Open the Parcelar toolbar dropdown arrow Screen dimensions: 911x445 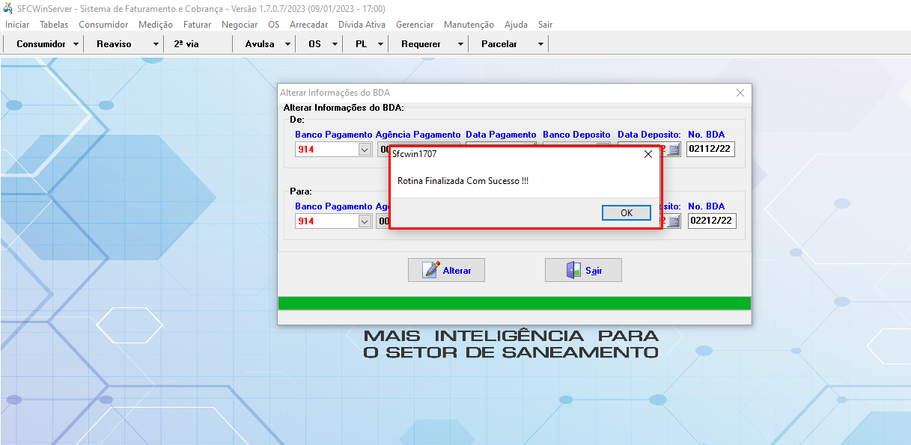[540, 44]
